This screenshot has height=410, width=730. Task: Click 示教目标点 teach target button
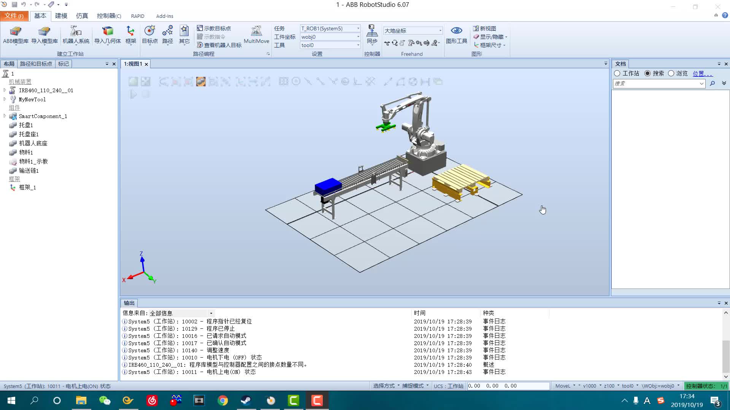(x=214, y=28)
